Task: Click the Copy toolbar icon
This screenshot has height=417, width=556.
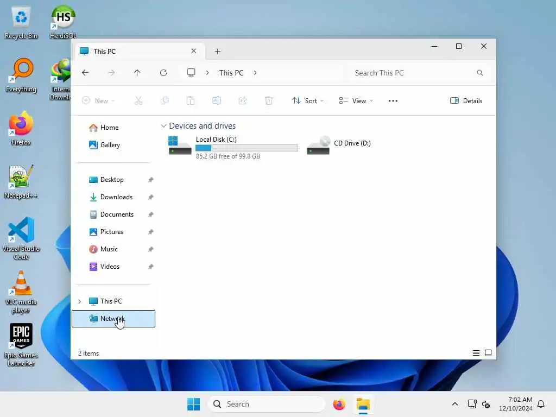Action: (165, 100)
